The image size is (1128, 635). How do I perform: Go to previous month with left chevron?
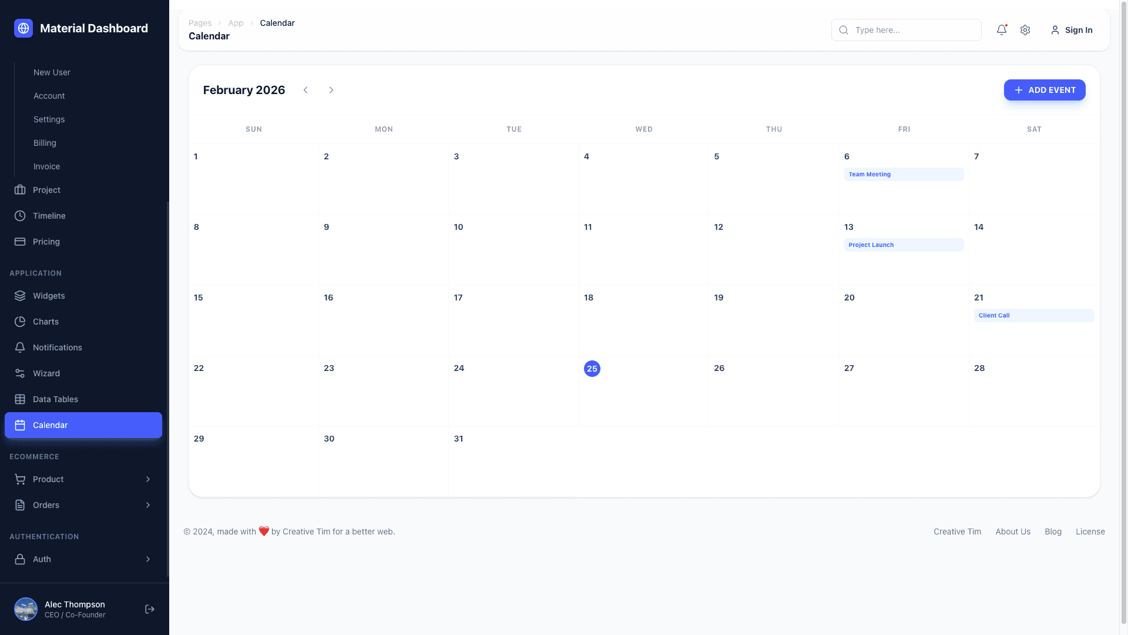tap(305, 90)
